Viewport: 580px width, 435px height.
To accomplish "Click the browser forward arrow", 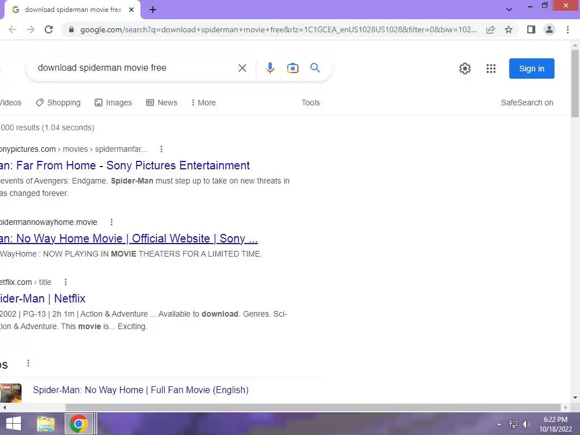I will click(x=31, y=29).
